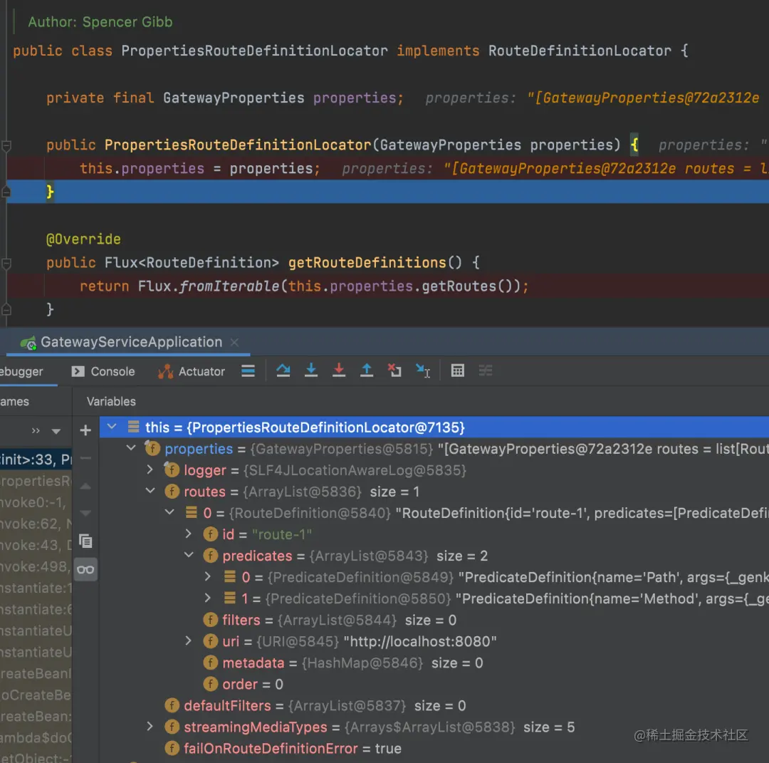The image size is (769, 763).
Task: Click the move watch up arrow icon
Action: 85,487
